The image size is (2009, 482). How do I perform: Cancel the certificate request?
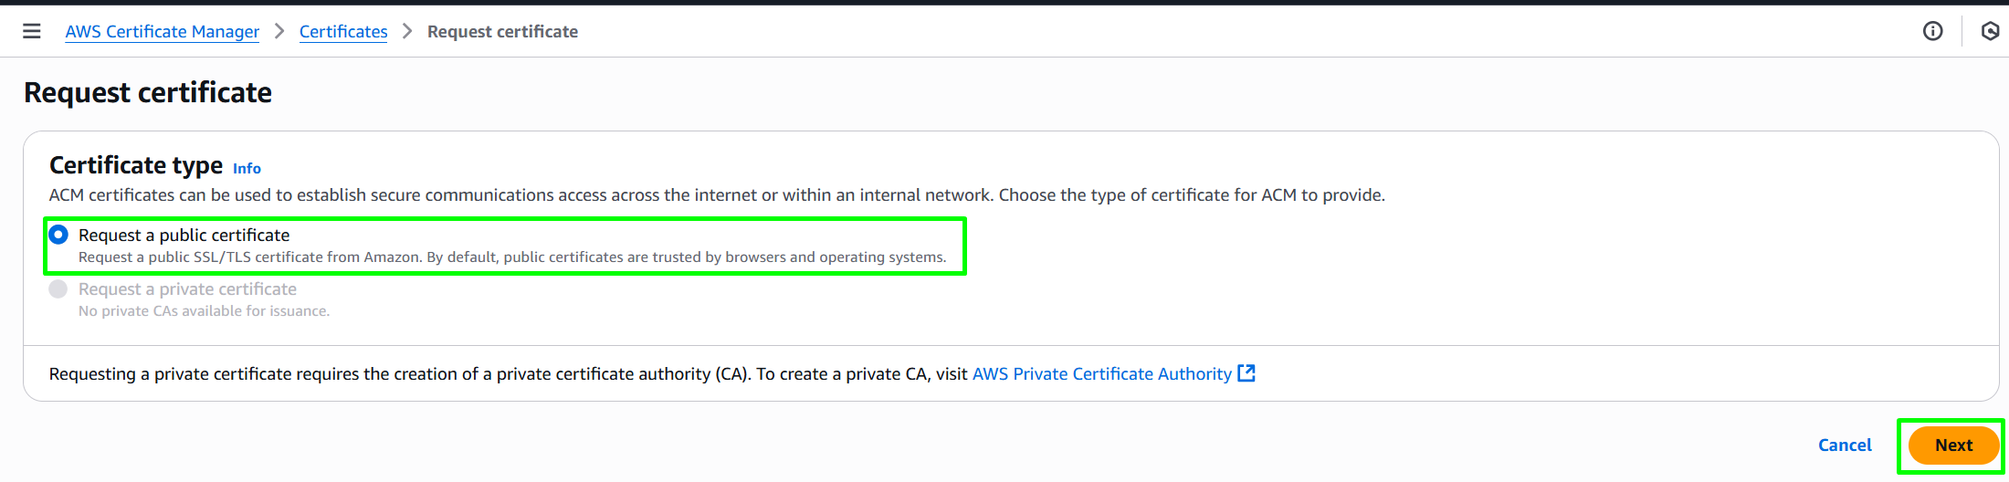point(1845,445)
